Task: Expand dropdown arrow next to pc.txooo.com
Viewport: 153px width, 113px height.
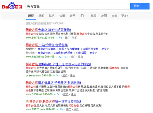Action: pos(54,76)
